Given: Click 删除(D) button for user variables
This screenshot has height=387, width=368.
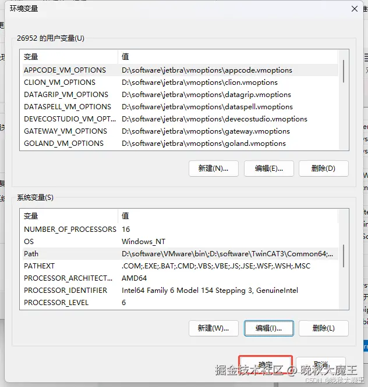Looking at the screenshot, I should [324, 169].
